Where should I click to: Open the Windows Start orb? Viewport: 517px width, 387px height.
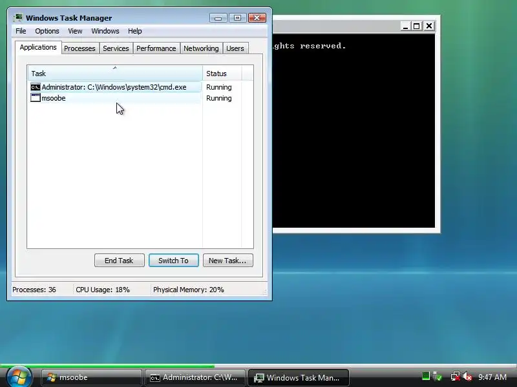coord(19,377)
